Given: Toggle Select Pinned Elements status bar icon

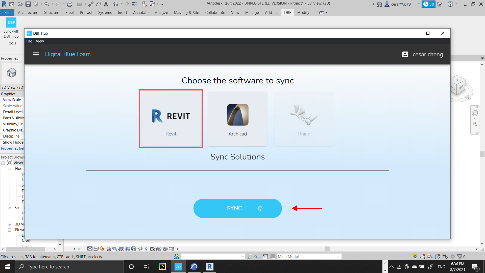Looking at the screenshot, I should (x=430, y=257).
